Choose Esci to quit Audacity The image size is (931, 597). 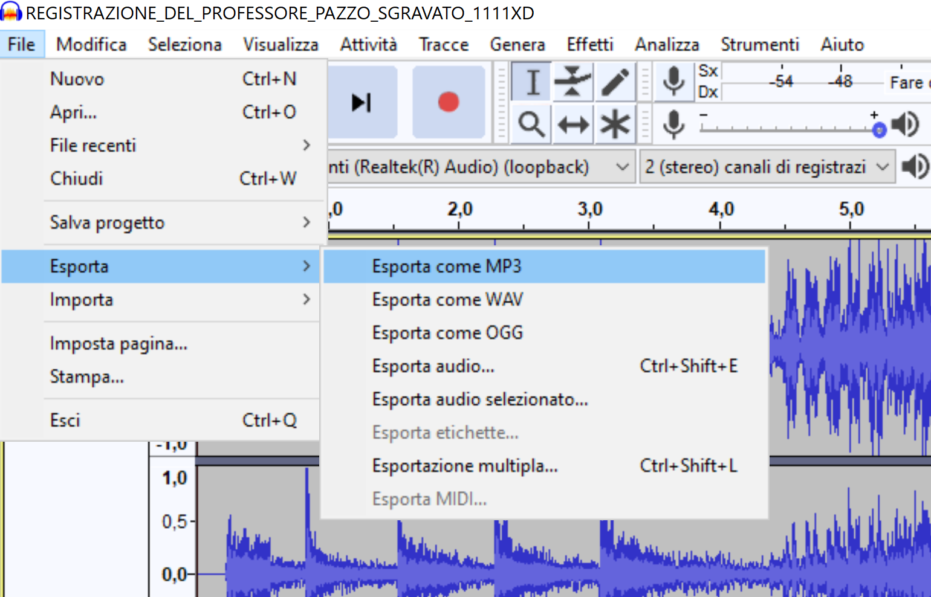coord(161,421)
